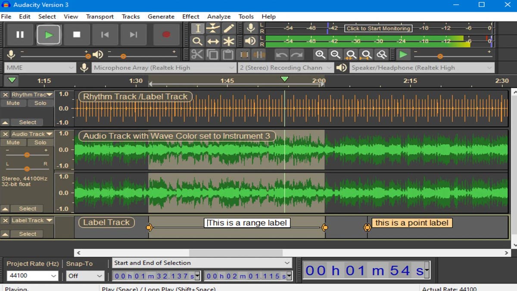Select the I-beam Selection tool
The width and height of the screenshot is (517, 291).
point(197,28)
